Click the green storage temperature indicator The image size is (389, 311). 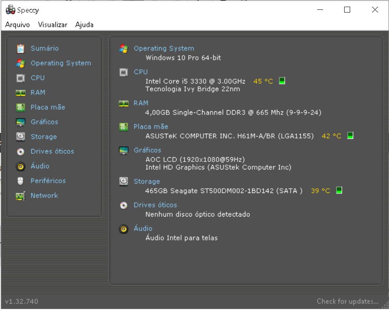(x=339, y=190)
